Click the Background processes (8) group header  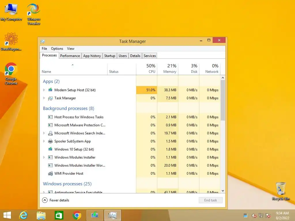tap(69, 108)
